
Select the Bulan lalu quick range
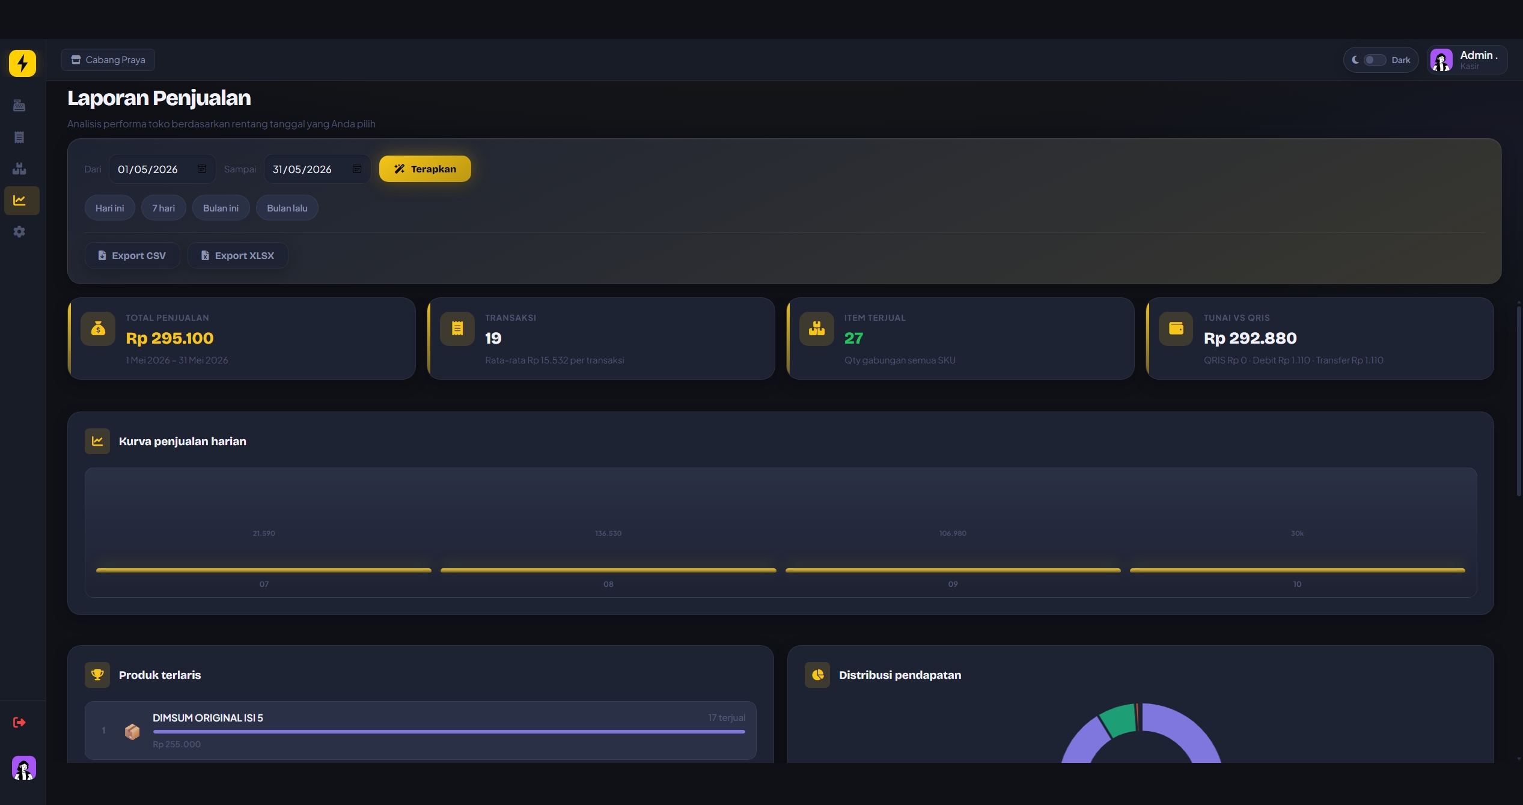click(x=287, y=208)
